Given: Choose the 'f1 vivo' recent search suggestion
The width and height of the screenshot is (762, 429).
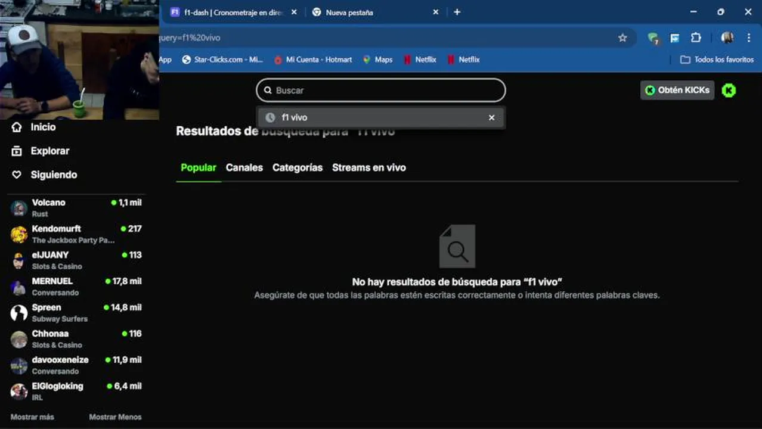Looking at the screenshot, I should point(381,117).
